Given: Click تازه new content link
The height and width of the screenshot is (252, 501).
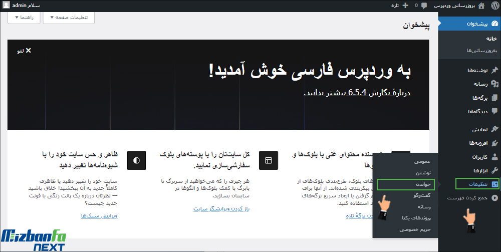Looking at the screenshot, I should (400, 6).
